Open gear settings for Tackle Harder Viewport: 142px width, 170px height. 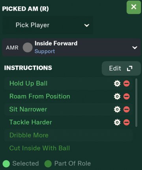117,122
